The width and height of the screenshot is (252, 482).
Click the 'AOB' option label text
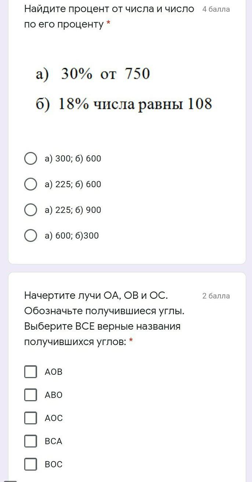pos(54,372)
